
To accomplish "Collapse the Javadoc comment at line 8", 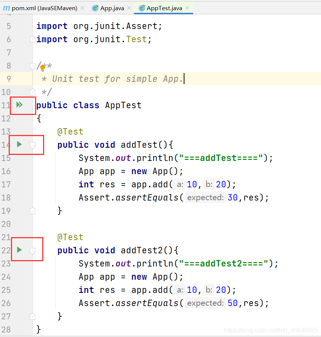I will pos(32,66).
